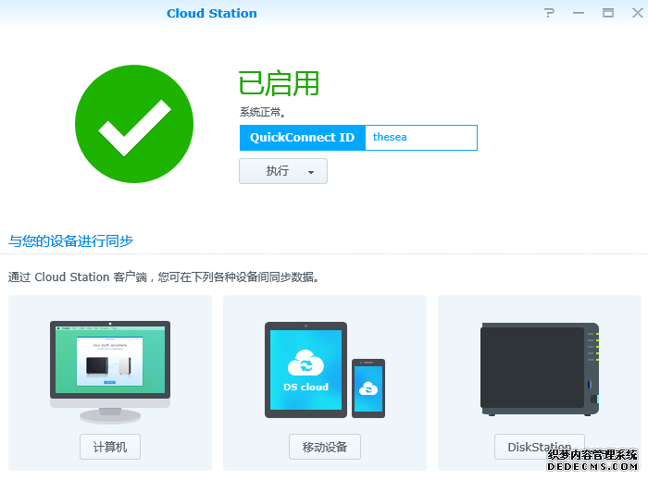Viewport: 648px width, 480px height.
Task: Click the 移动设备 button
Action: (324, 447)
